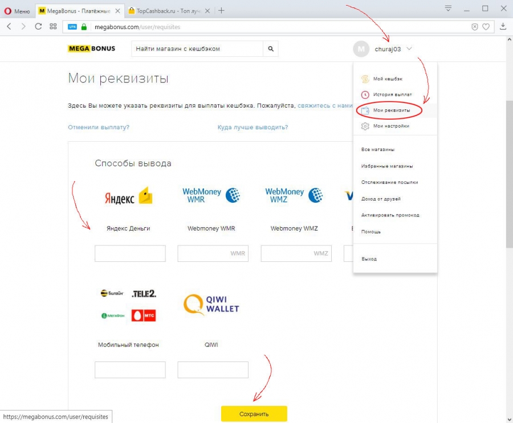Click the scrollbar up arrow
Viewport: 513px width, 423px height.
510,39
